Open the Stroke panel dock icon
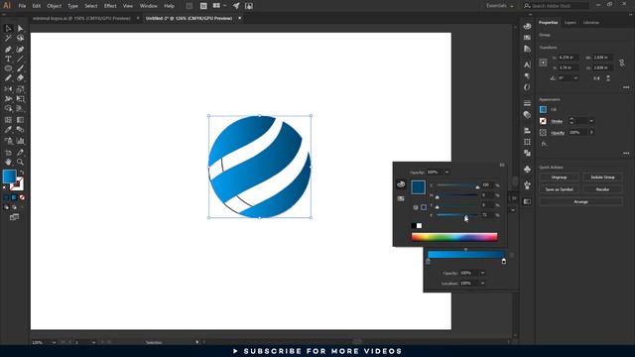The height and width of the screenshot is (357, 635). 527,103
